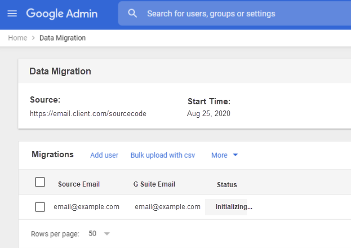The width and height of the screenshot is (351, 248).
Task: Sort by G Suite Email column
Action: (x=154, y=184)
